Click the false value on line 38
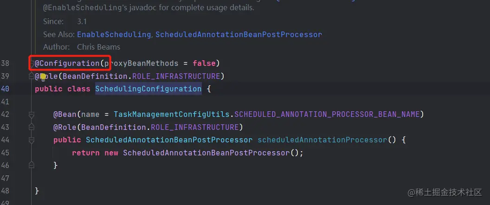 point(204,64)
